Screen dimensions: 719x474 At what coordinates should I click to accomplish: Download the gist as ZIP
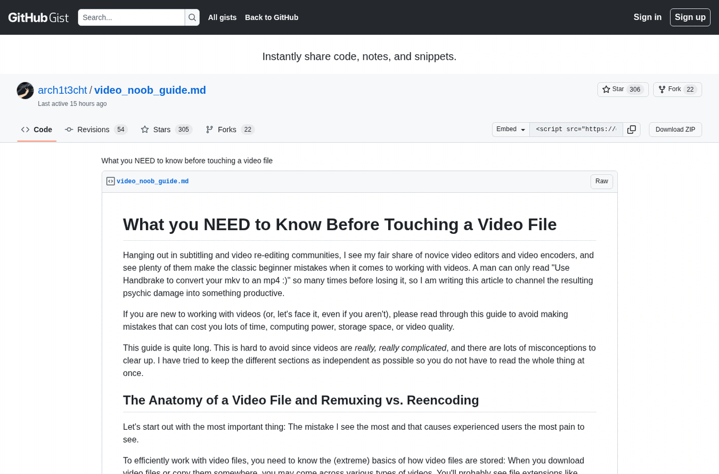[x=675, y=129]
